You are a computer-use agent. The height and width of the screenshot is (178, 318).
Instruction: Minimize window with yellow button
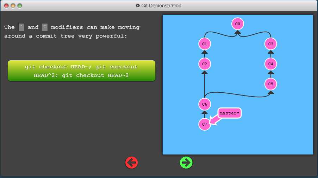[x=13, y=6]
